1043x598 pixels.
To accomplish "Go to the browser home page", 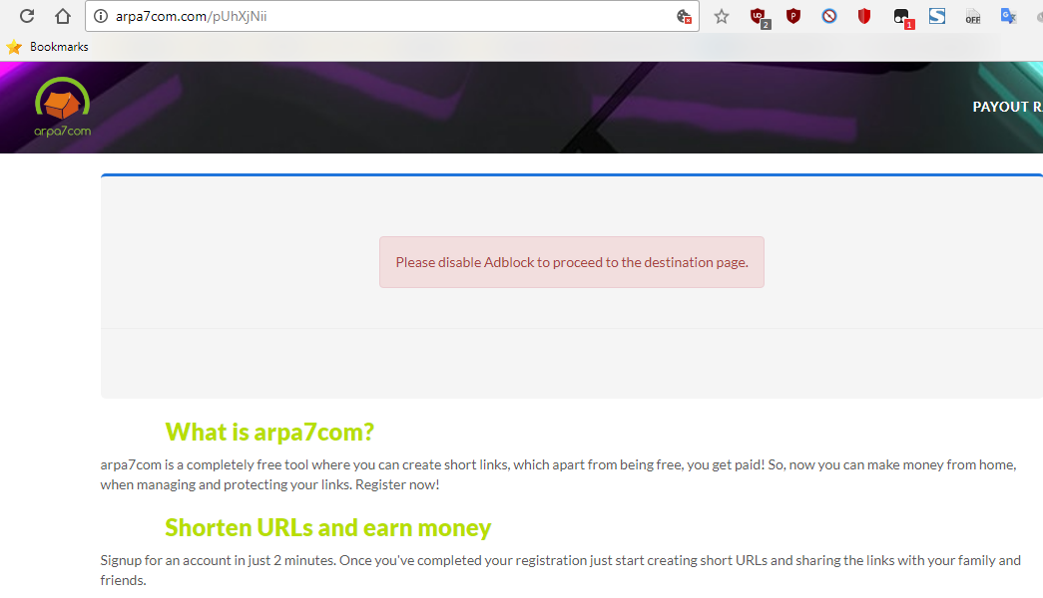I will [63, 16].
